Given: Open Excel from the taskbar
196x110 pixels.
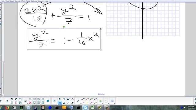Looking at the screenshot, I should coord(92,108).
